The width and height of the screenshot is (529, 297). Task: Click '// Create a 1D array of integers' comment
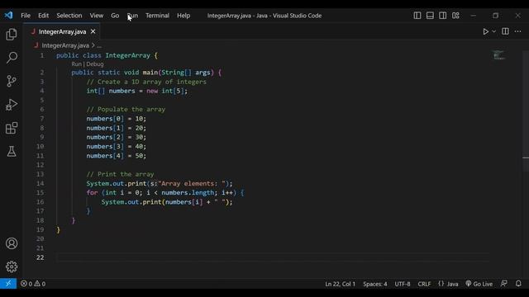pos(146,82)
